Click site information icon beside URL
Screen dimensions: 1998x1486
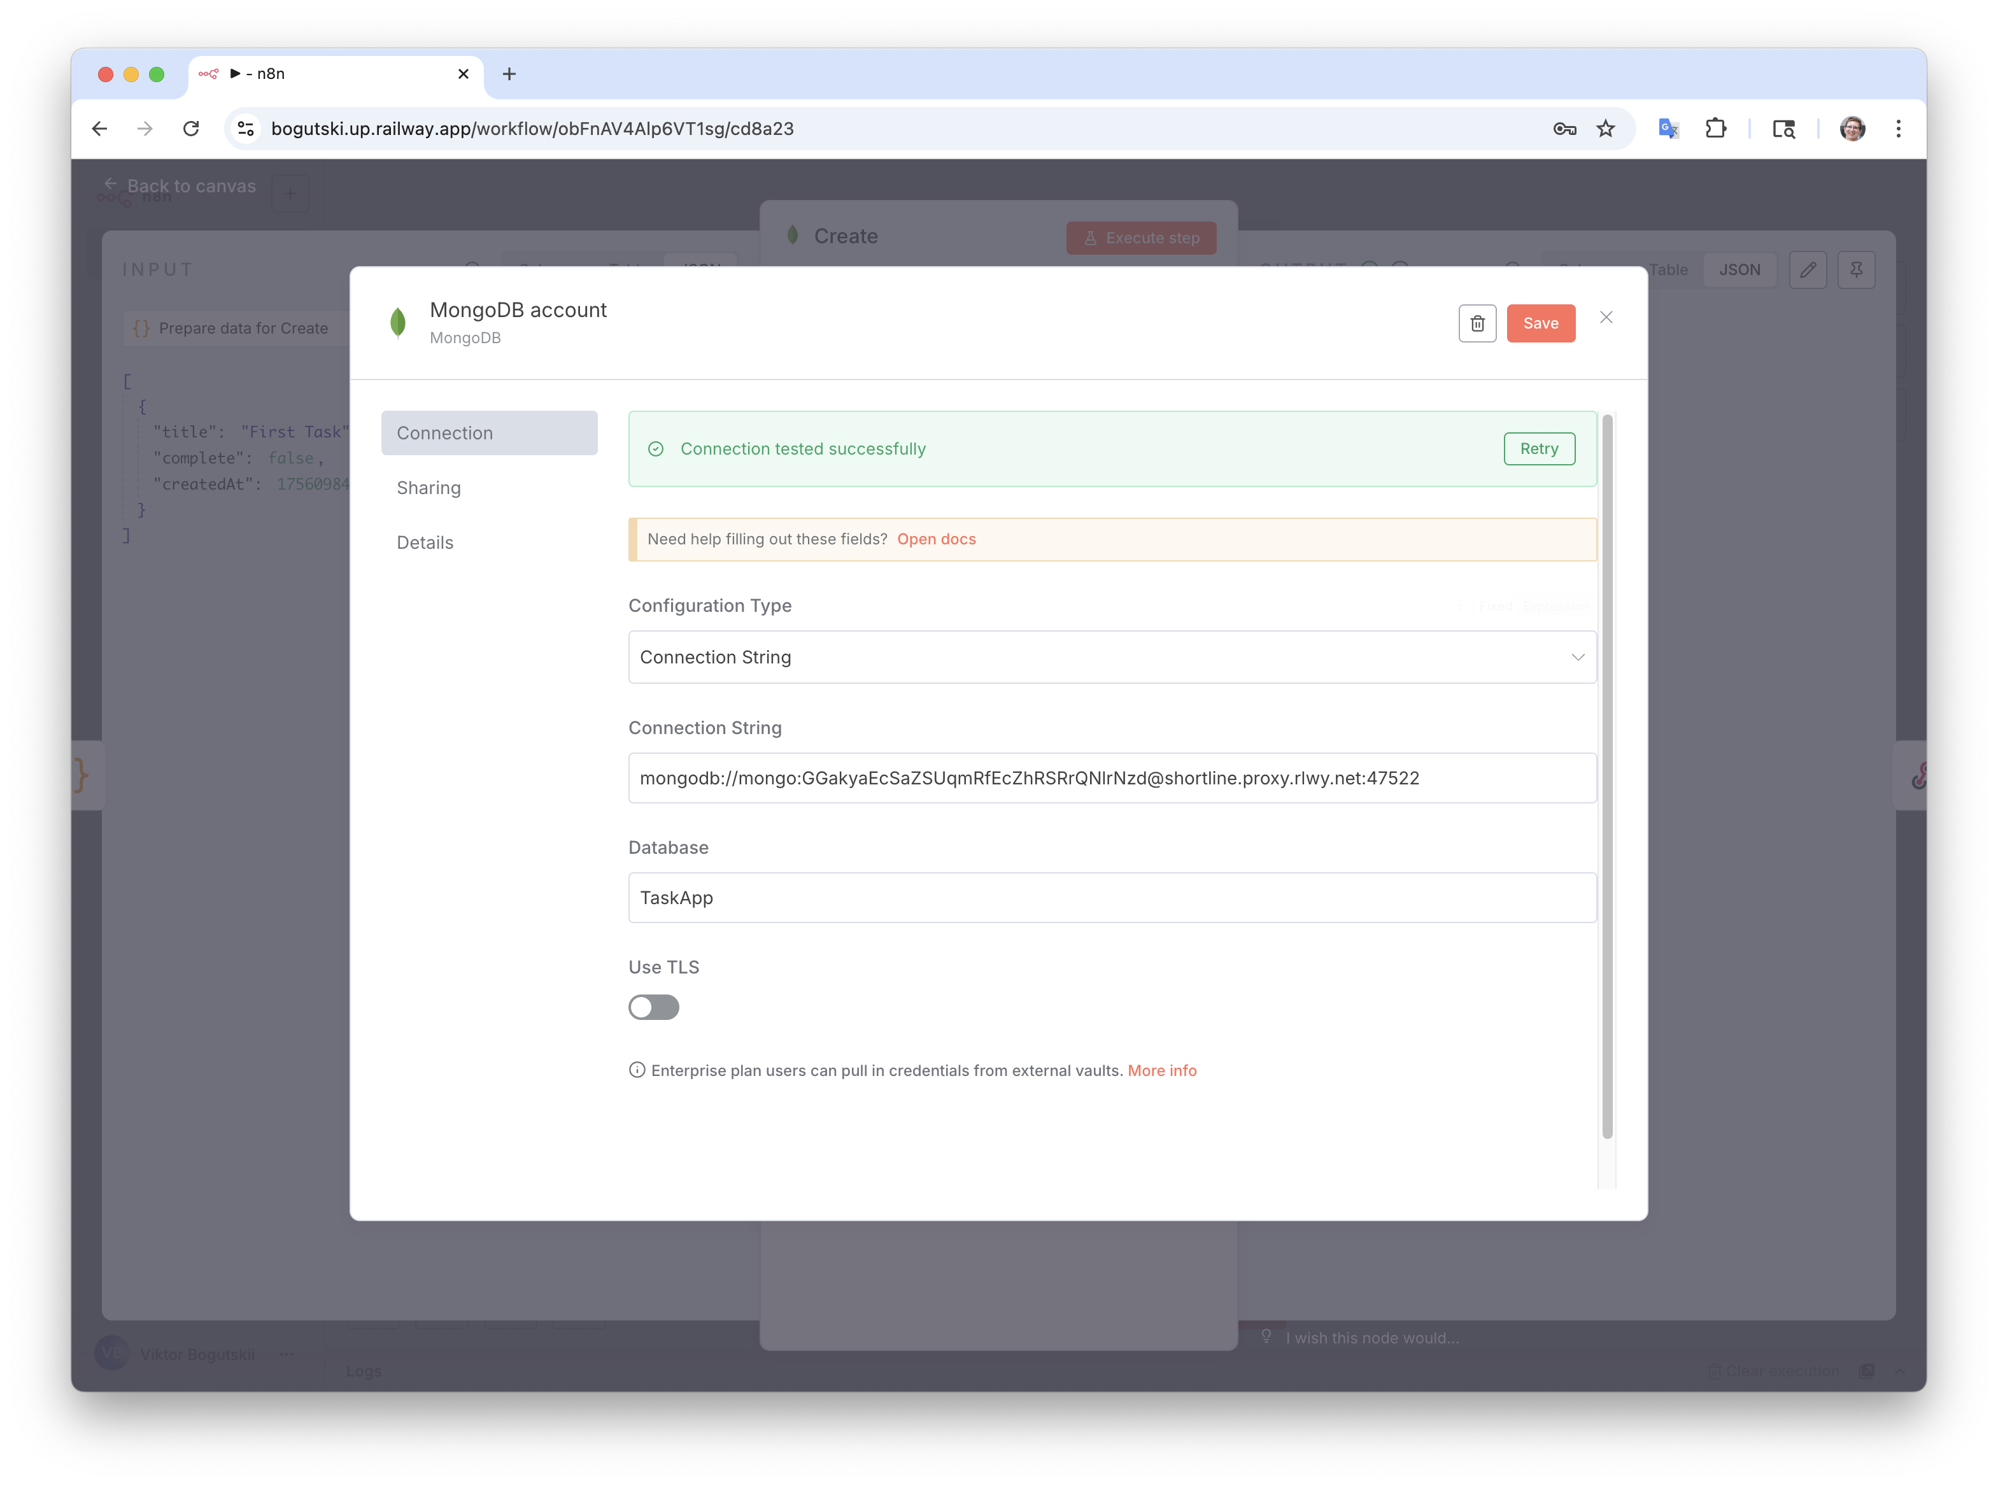click(246, 129)
